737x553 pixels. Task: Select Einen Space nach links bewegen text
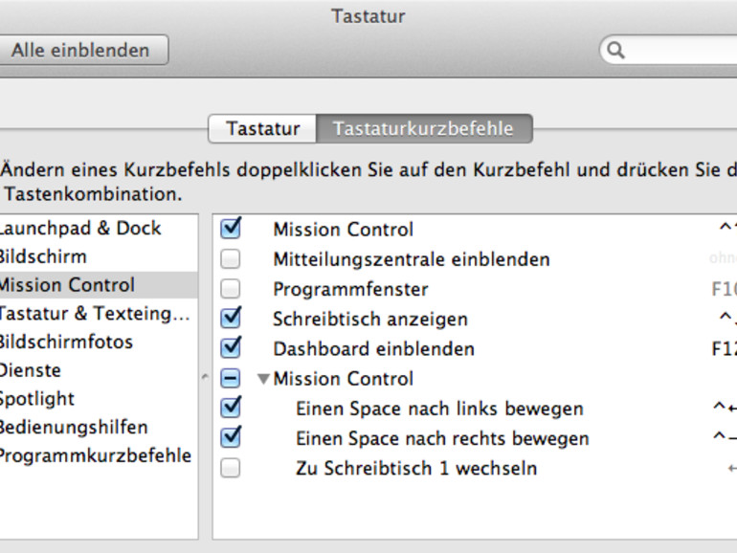439,409
